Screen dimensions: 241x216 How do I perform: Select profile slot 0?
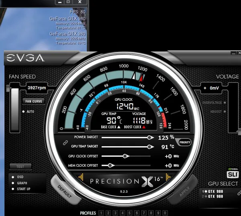tap(165, 213)
